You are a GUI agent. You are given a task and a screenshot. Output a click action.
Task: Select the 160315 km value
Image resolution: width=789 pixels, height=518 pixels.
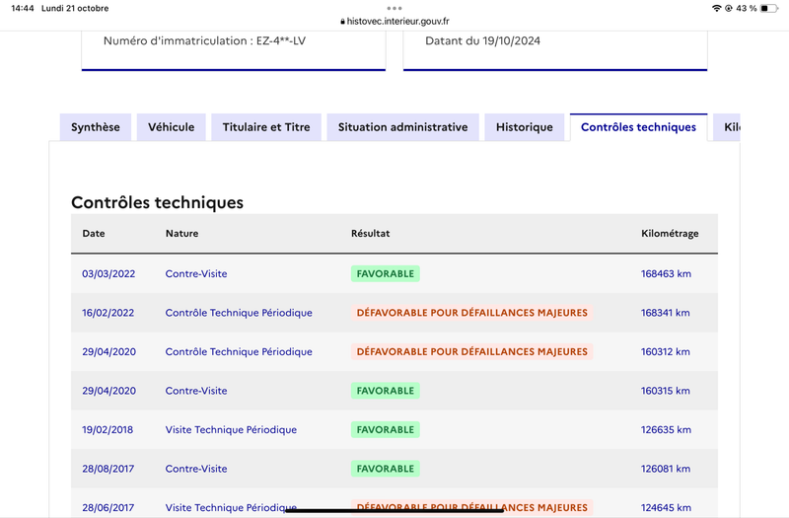665,391
